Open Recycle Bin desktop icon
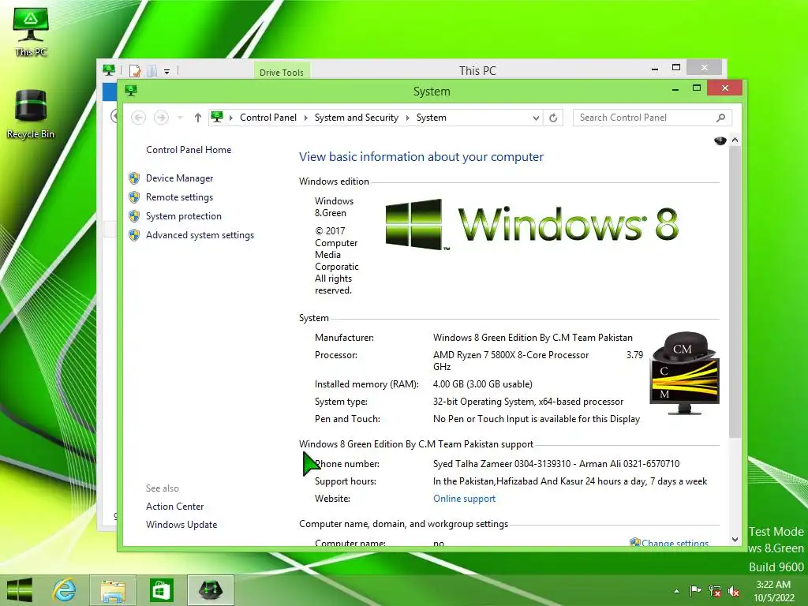This screenshot has width=808, height=606. 31,114
